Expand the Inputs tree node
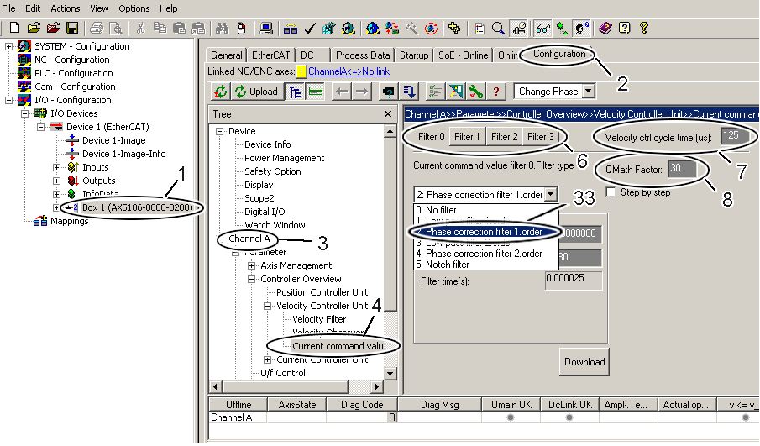The height and width of the screenshot is (446, 760). tap(57, 167)
